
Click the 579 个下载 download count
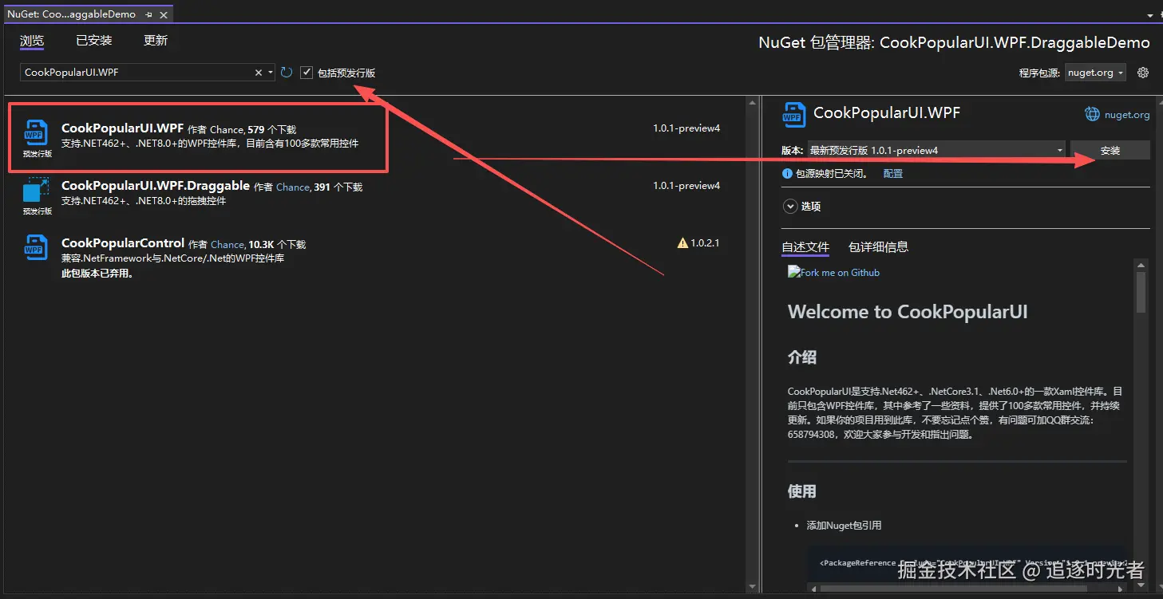click(x=271, y=129)
